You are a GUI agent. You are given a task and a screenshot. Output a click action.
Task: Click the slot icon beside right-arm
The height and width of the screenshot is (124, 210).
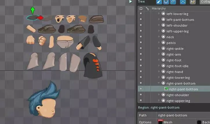(x=163, y=54)
